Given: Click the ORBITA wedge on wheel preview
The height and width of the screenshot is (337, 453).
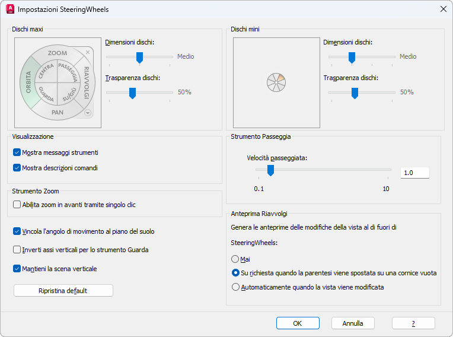Looking at the screenshot, I should pyautogui.click(x=27, y=82).
